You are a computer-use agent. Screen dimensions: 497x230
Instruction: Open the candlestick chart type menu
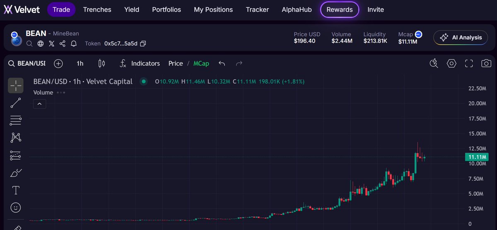[101, 63]
